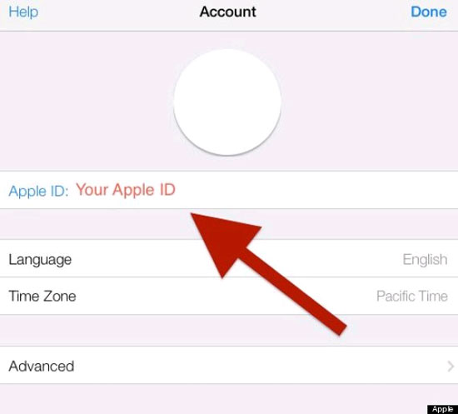Open the Time Zone setting row
The image size is (458, 414).
(x=229, y=296)
